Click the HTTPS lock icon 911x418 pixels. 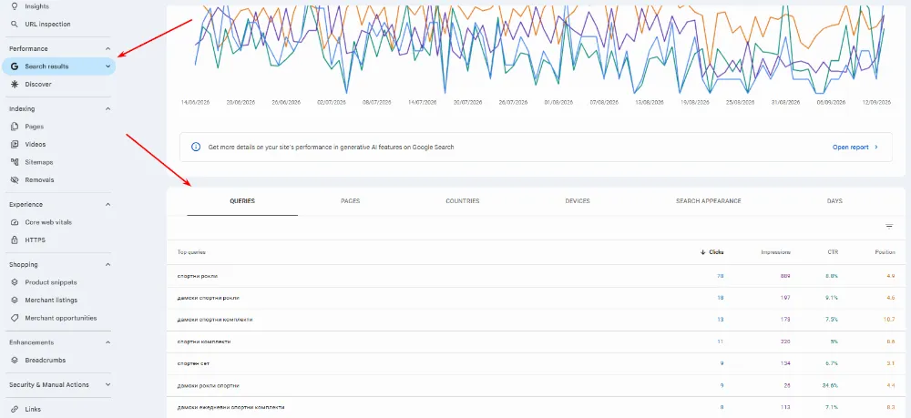click(x=15, y=240)
